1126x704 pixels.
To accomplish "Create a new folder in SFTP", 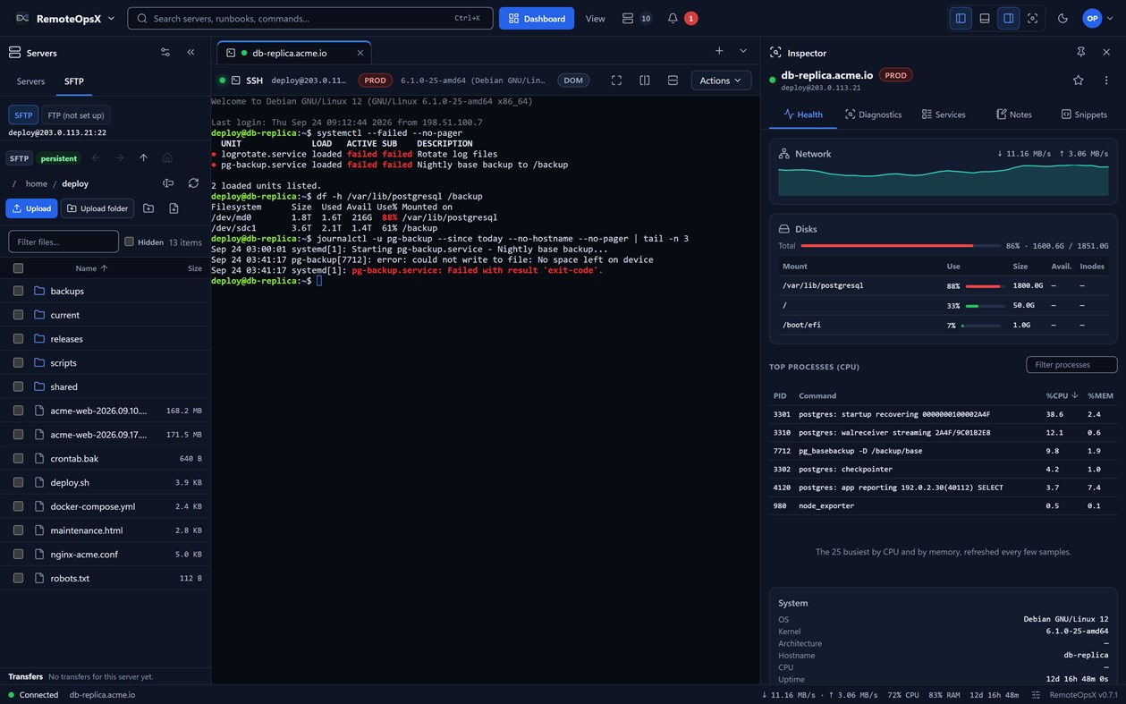I will coord(148,208).
